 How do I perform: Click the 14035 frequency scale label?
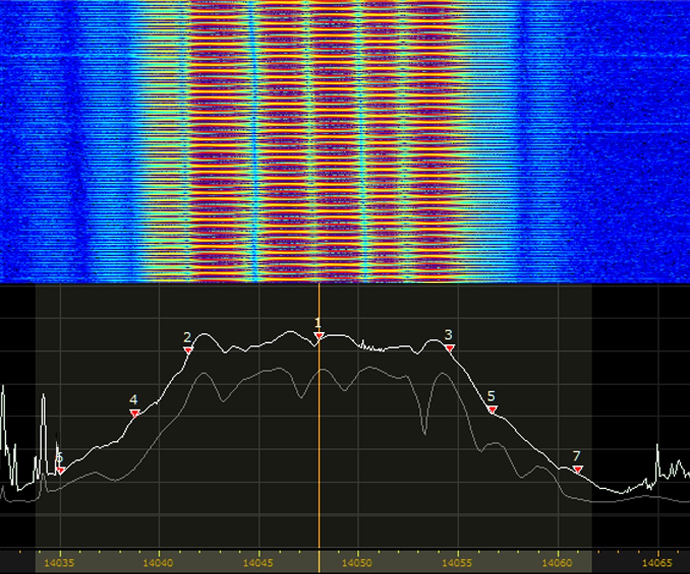(60, 563)
